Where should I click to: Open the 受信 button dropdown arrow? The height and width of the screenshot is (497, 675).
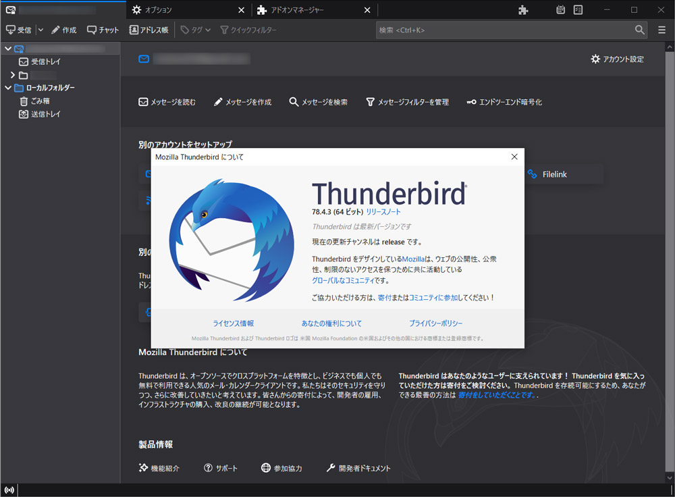(x=40, y=29)
